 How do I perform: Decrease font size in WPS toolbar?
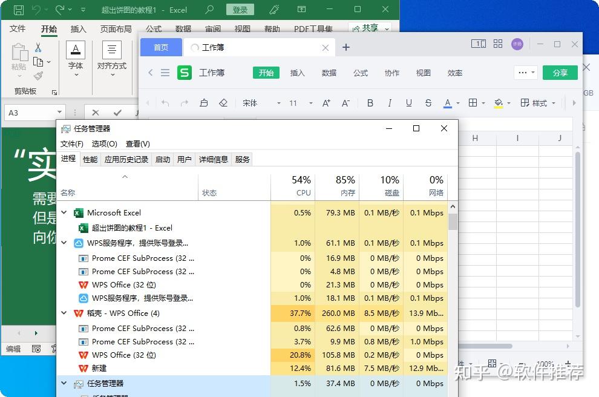pyautogui.click(x=345, y=103)
